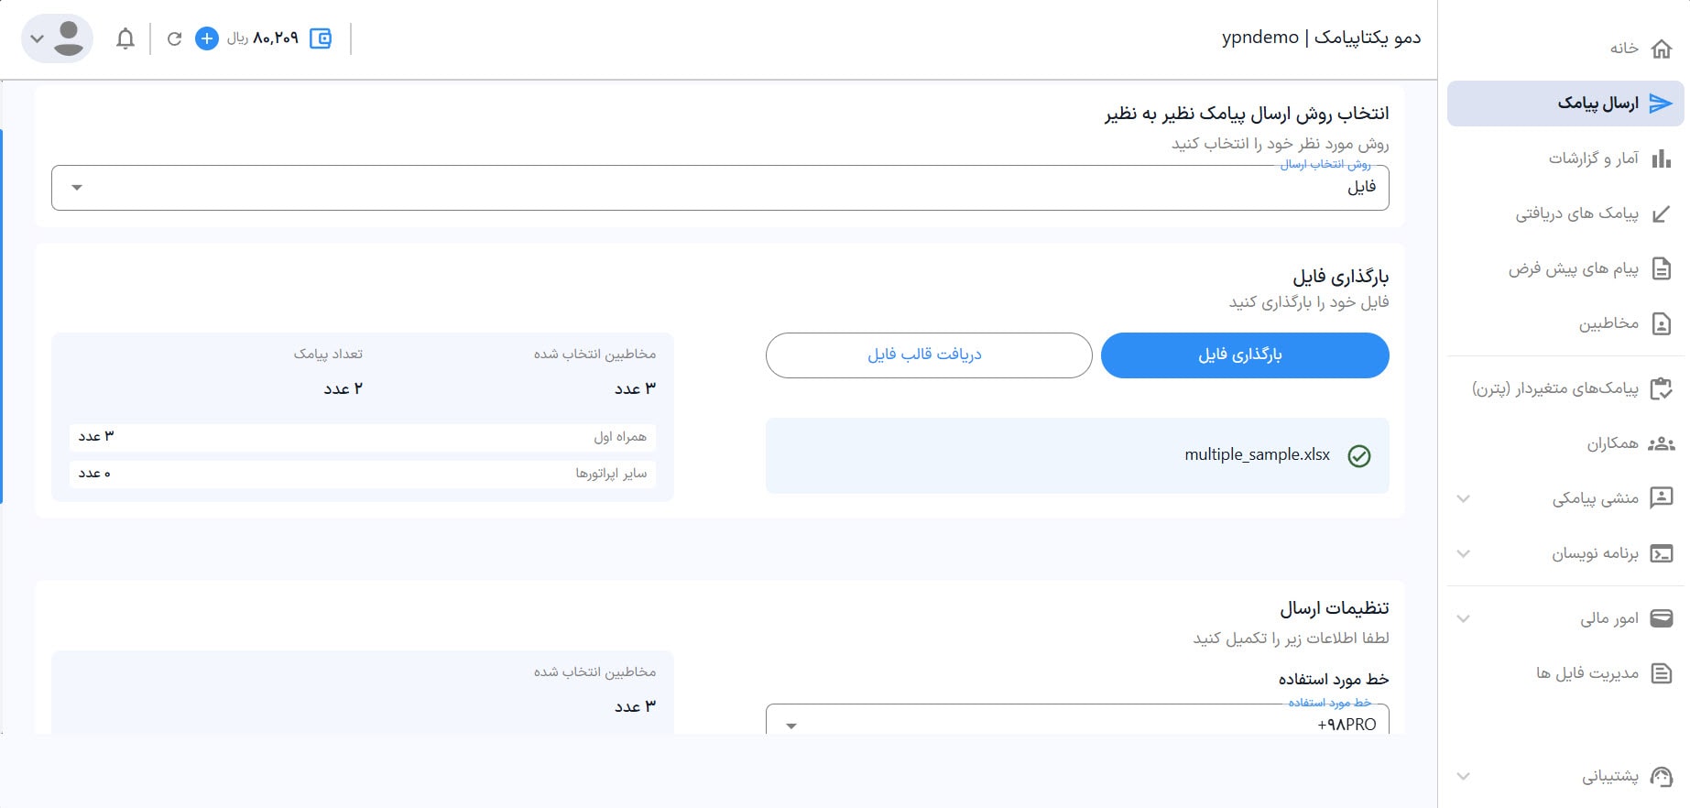The width and height of the screenshot is (1690, 808).
Task: Open file management menu item
Action: pos(1586,673)
